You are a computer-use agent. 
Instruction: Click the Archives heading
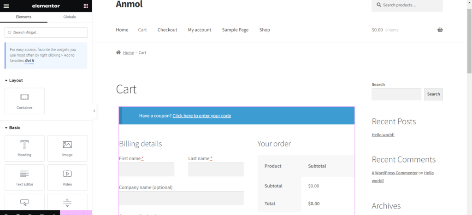click(x=386, y=206)
